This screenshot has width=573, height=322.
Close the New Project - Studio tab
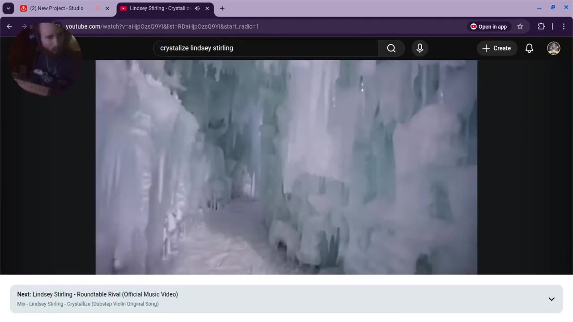(107, 8)
